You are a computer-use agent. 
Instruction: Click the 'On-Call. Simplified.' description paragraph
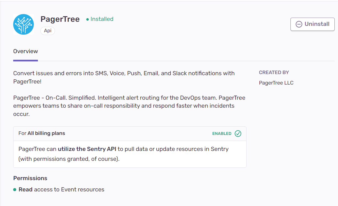(129, 106)
